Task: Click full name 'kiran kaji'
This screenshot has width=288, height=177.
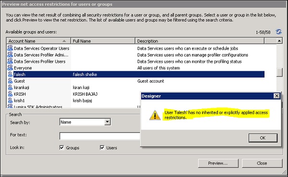Action: tap(81, 88)
